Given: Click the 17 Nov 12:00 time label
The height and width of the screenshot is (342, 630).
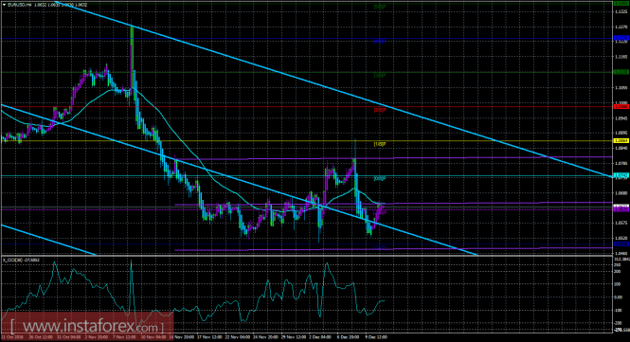Looking at the screenshot, I should pos(210,337).
